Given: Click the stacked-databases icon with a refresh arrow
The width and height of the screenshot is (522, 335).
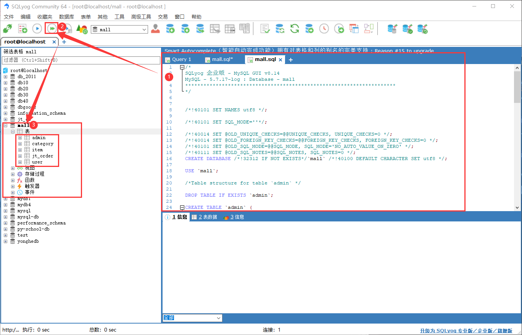Looking at the screenshot, I should coord(422,29).
